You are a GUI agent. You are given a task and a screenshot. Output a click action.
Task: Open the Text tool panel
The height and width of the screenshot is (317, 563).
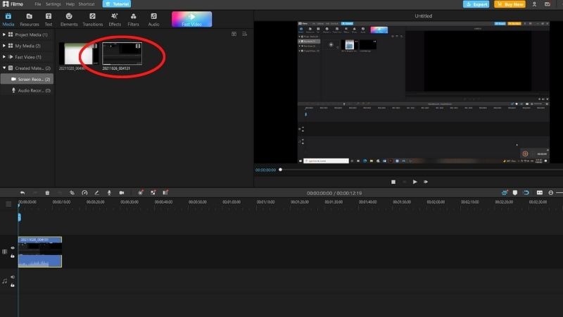click(49, 20)
